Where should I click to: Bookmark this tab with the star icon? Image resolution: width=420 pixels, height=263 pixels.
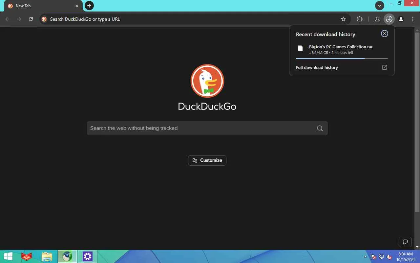tap(343, 19)
